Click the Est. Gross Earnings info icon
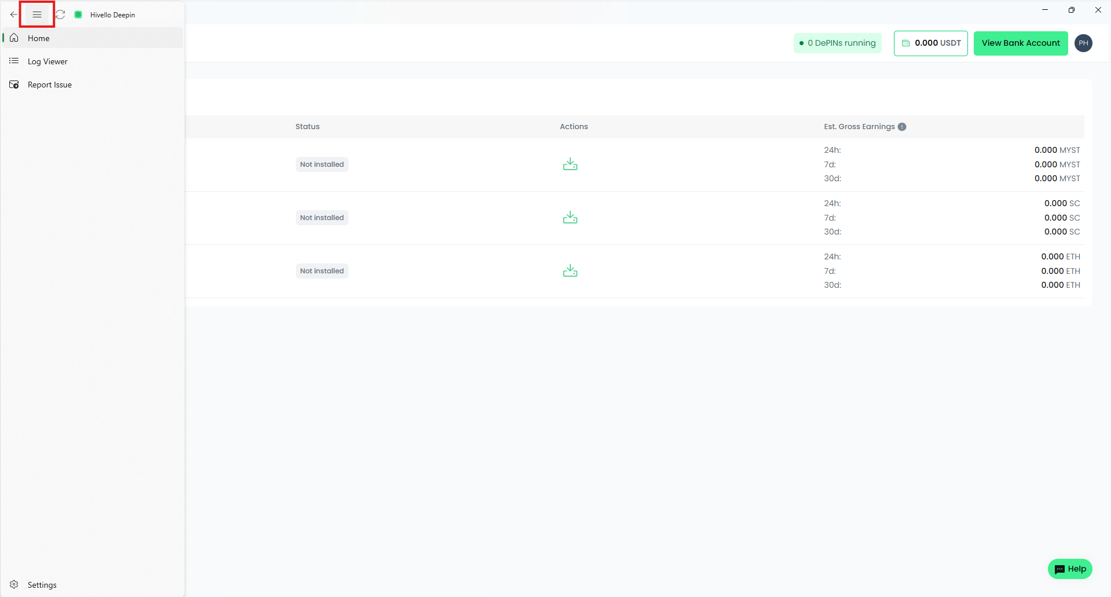This screenshot has width=1111, height=597. point(901,127)
